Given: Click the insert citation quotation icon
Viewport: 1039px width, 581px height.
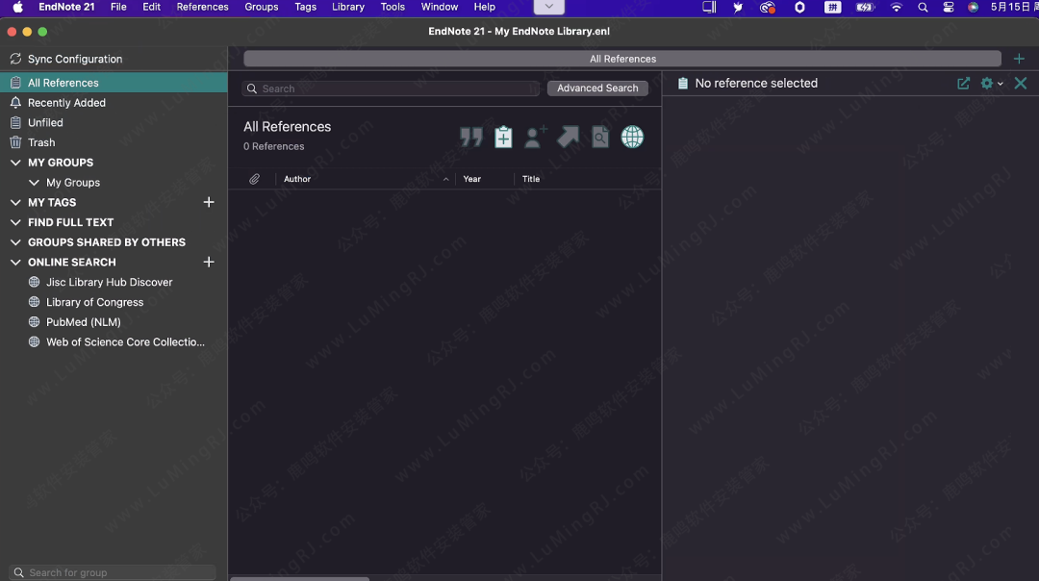Looking at the screenshot, I should (x=471, y=138).
